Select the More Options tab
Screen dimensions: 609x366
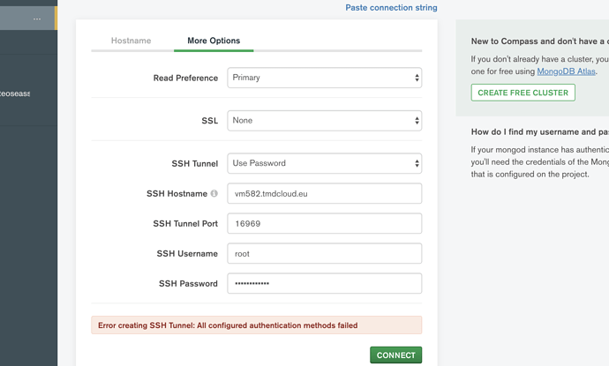click(214, 41)
